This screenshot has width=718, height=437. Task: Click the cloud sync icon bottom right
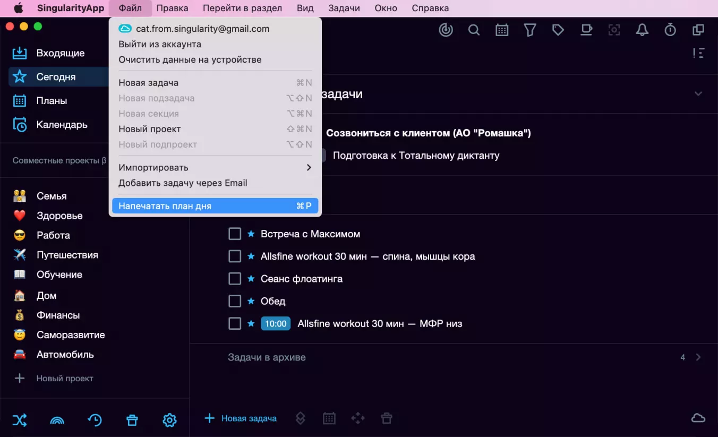pos(698,418)
